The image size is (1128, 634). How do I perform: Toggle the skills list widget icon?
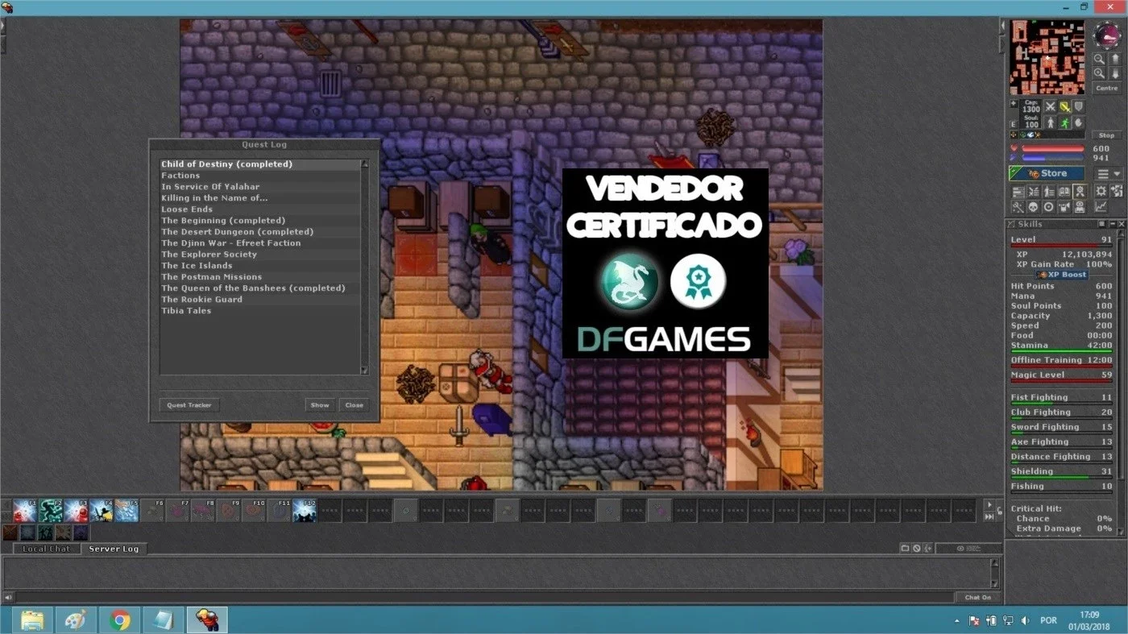pyautogui.click(x=1018, y=192)
